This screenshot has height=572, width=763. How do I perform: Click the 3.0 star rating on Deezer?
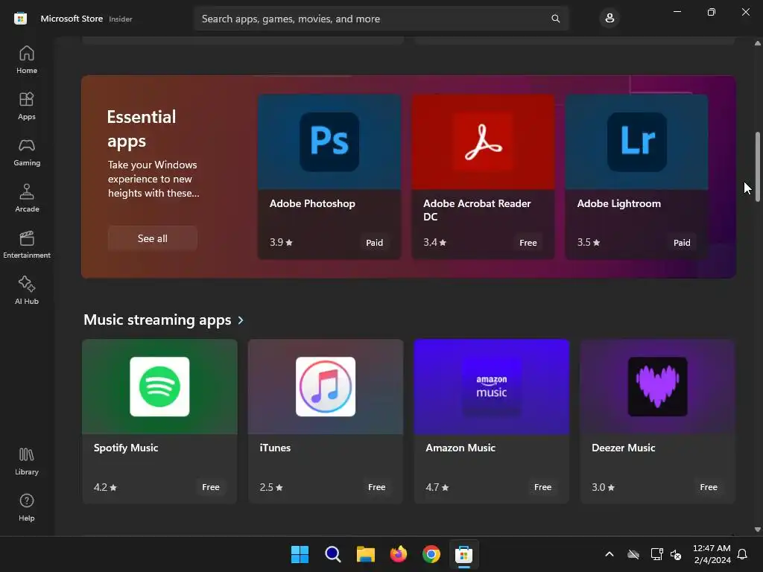click(x=603, y=487)
